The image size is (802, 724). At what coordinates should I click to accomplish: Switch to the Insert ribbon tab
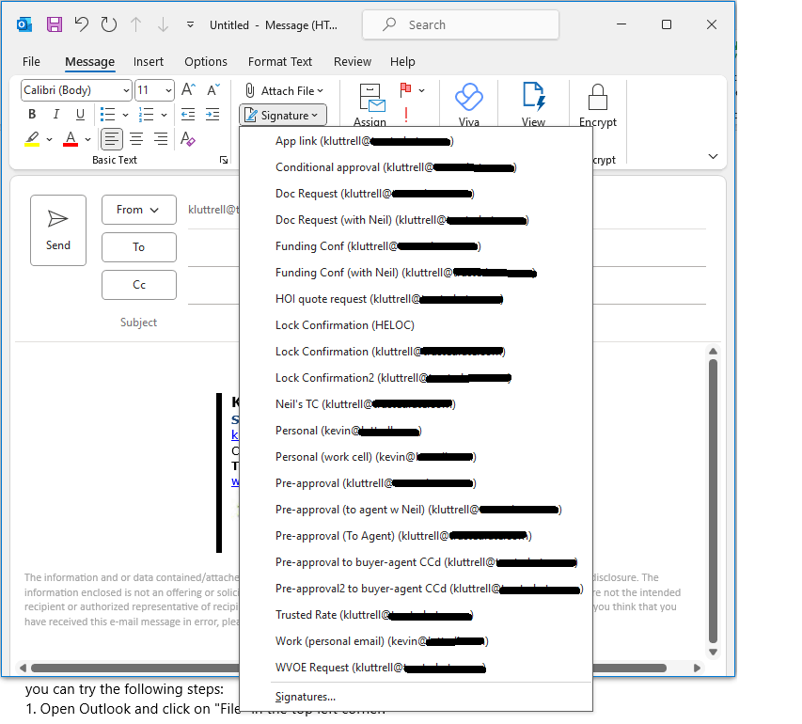(x=148, y=61)
